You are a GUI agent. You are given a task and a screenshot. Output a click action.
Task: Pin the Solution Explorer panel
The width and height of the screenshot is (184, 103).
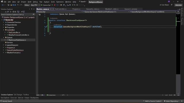click(32, 9)
